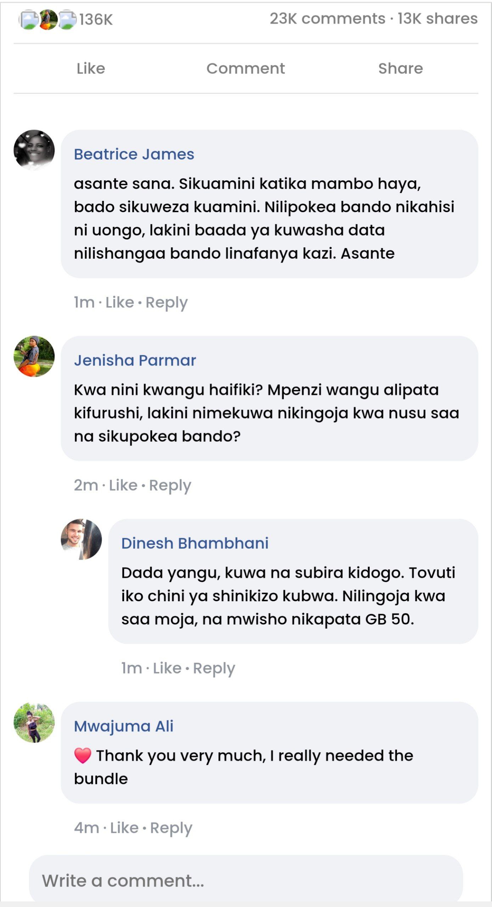Click the reaction icons next to 136K
The image size is (492, 907).
[x=47, y=19]
